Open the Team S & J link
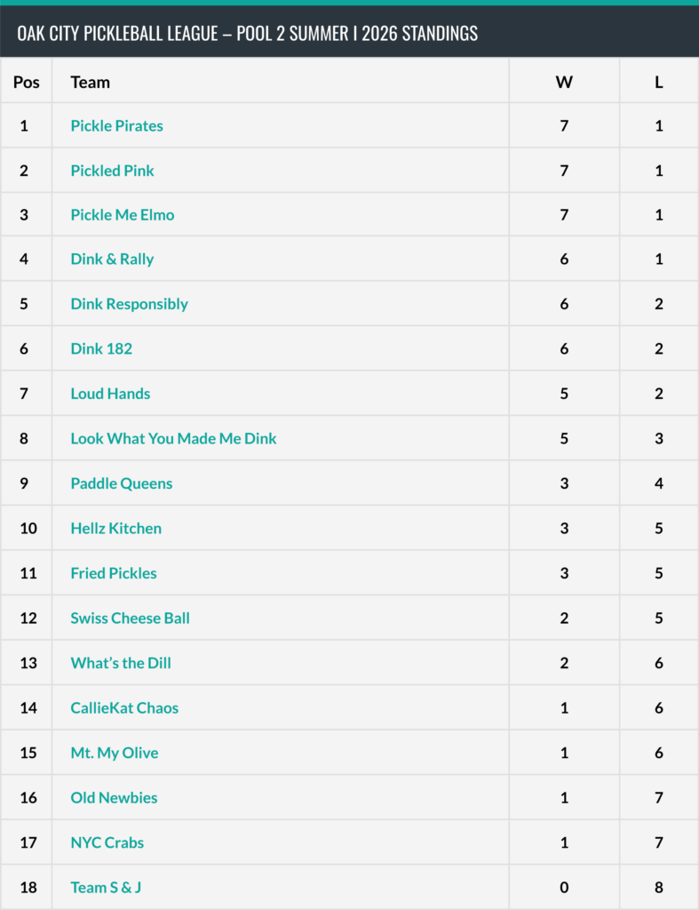The height and width of the screenshot is (910, 699). 106,888
